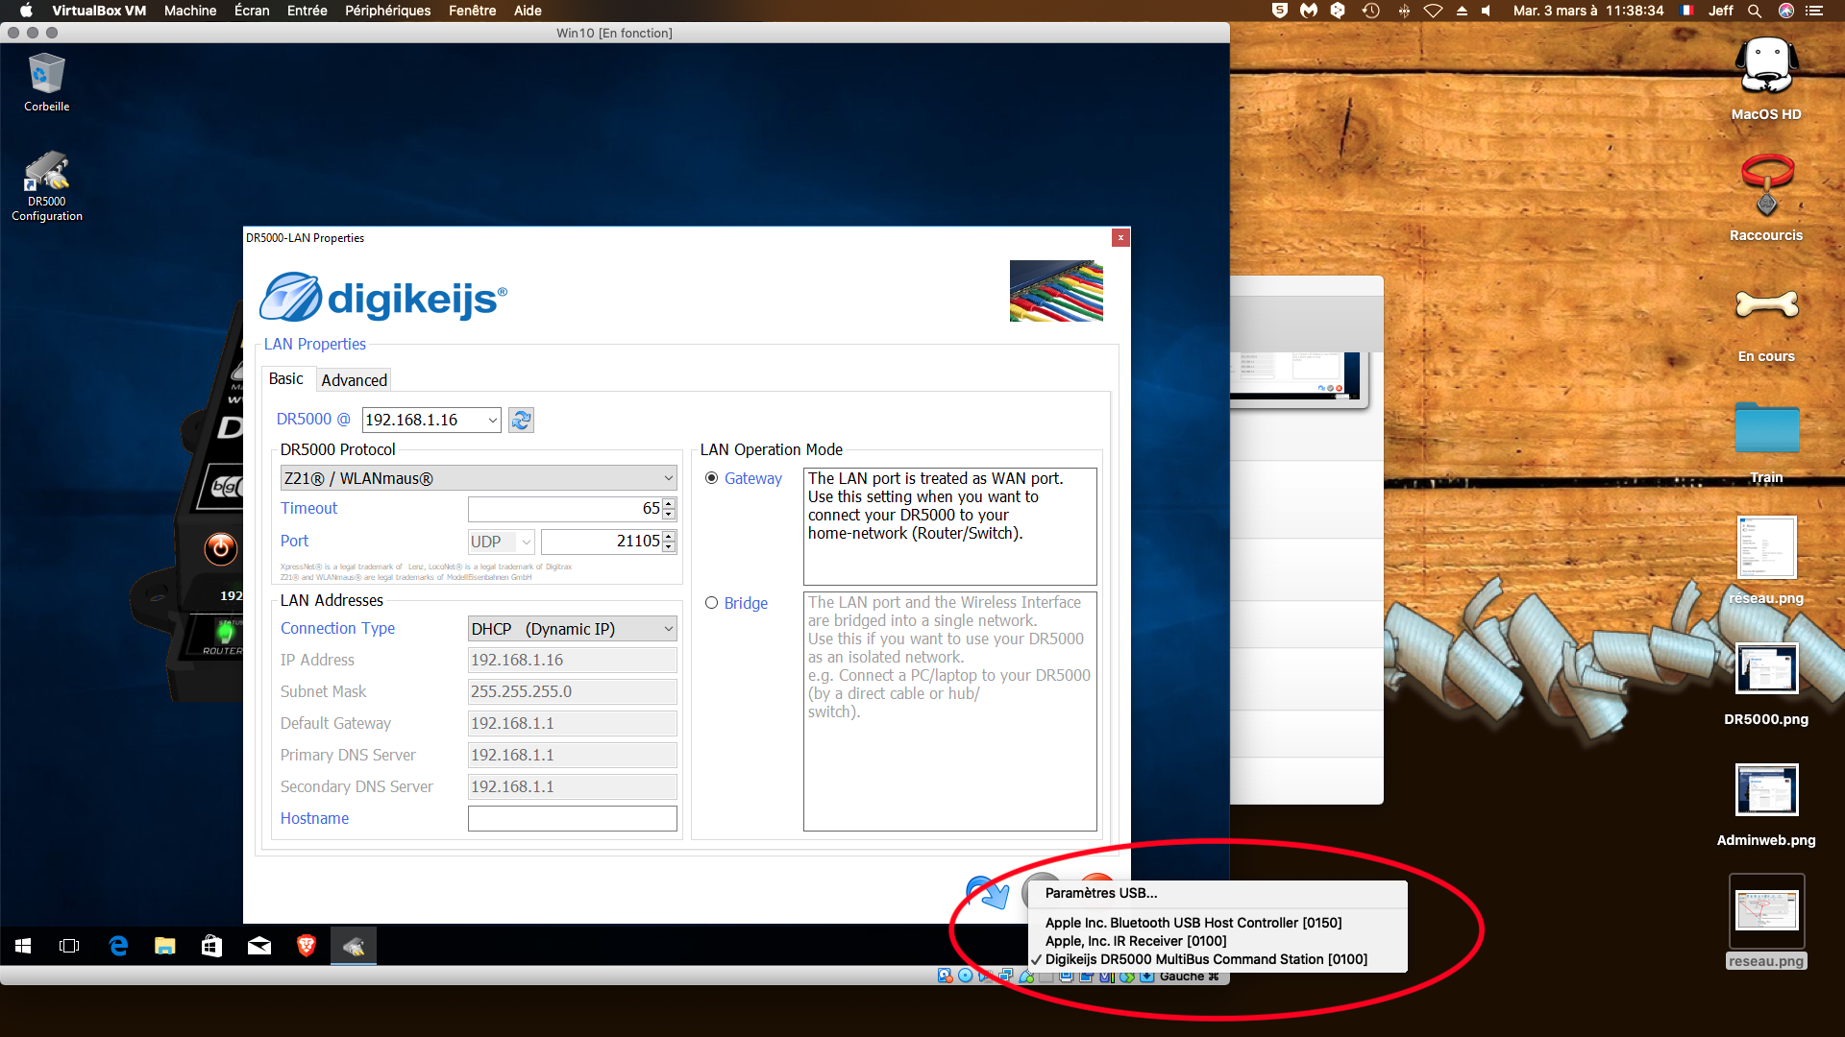Open the Wi-Fi menu in the macOS menu bar
1845x1037 pixels.
point(1433,11)
